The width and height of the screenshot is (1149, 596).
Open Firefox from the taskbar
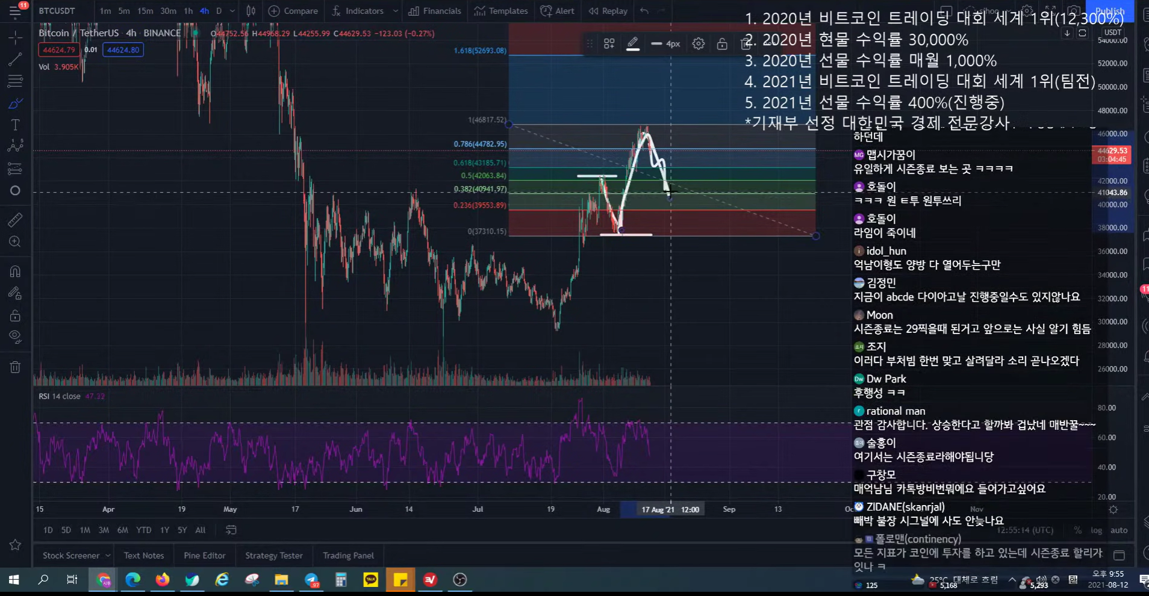(x=163, y=580)
